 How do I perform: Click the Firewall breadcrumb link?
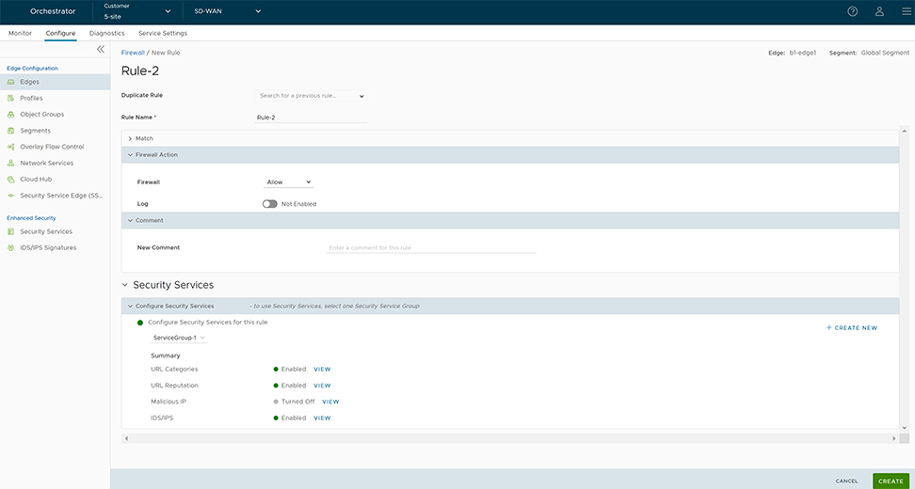tap(133, 53)
